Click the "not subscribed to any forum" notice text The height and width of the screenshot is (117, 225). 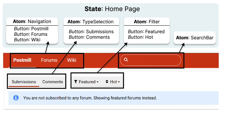click(x=90, y=98)
